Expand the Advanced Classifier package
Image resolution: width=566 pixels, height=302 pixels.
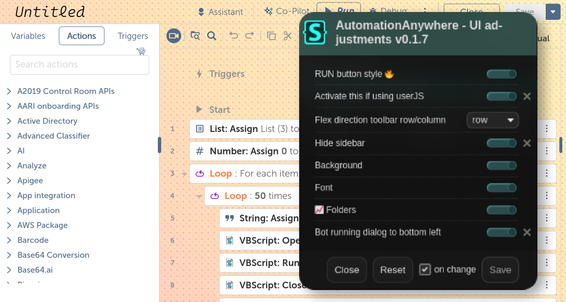click(9, 136)
